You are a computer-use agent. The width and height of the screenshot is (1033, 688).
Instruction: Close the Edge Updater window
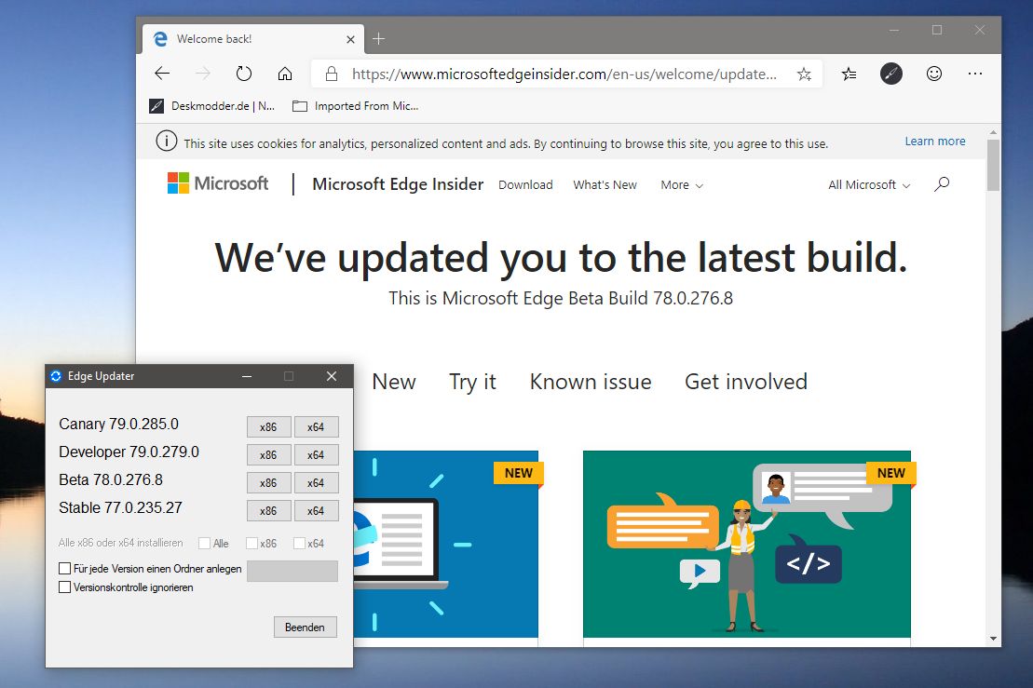coord(332,376)
